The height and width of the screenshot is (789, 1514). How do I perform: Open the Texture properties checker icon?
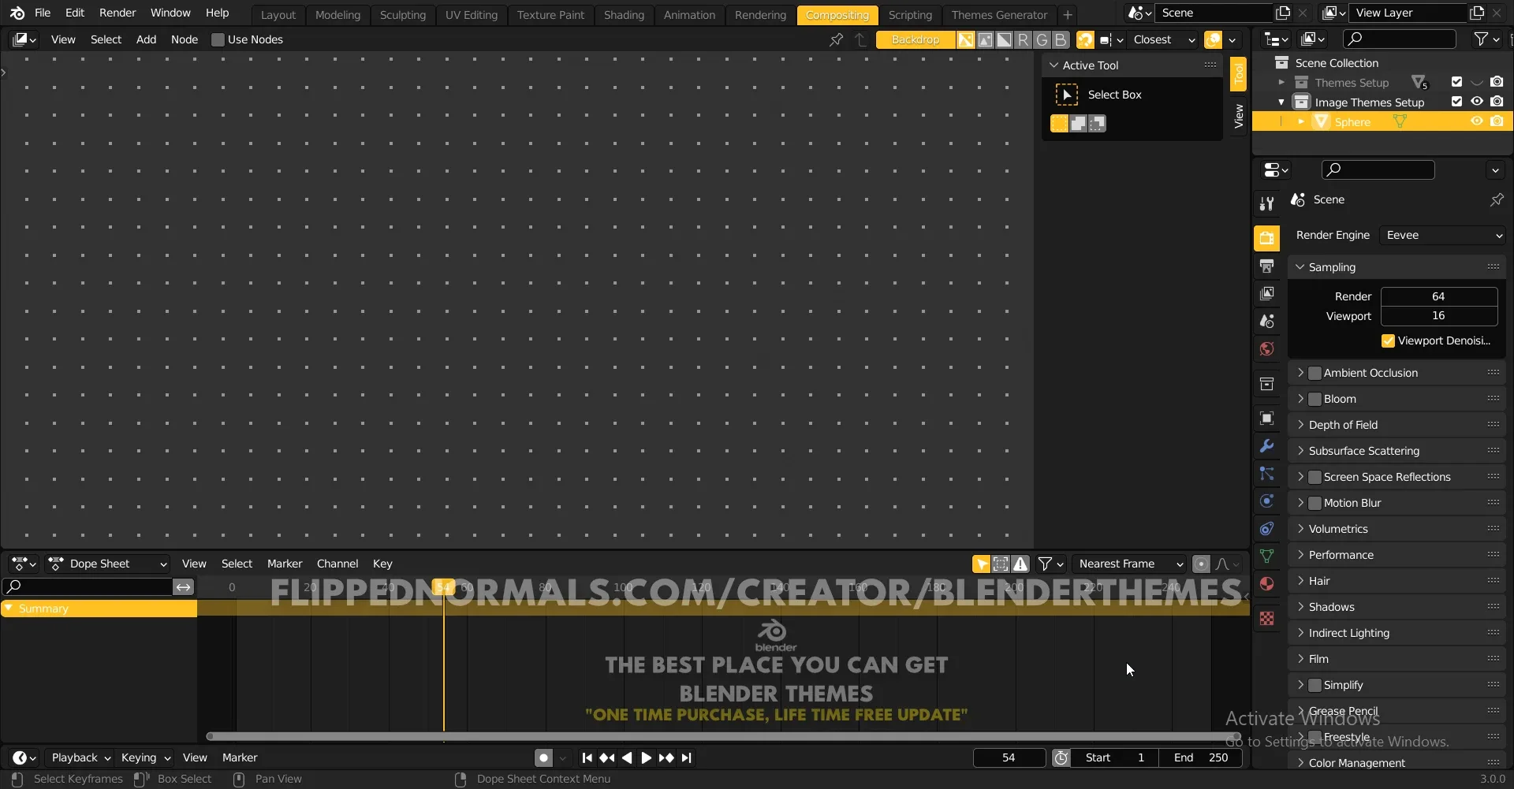coord(1267,620)
